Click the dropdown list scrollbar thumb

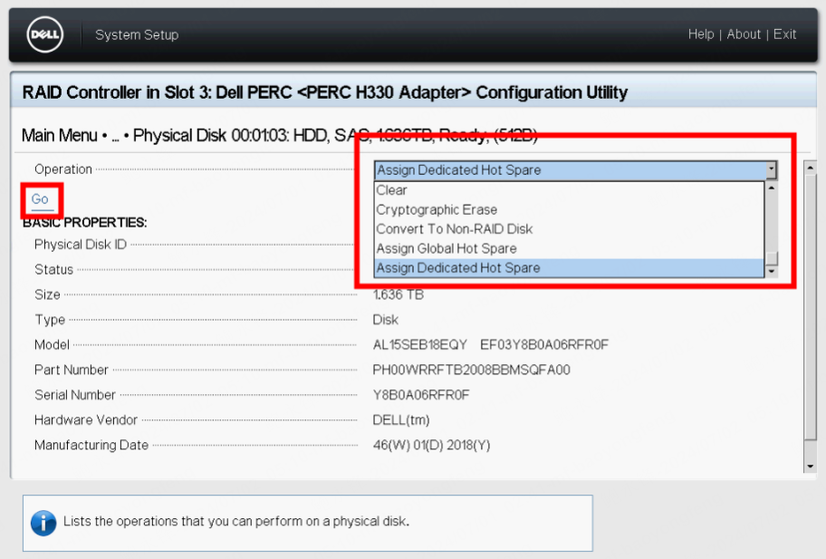click(772, 259)
